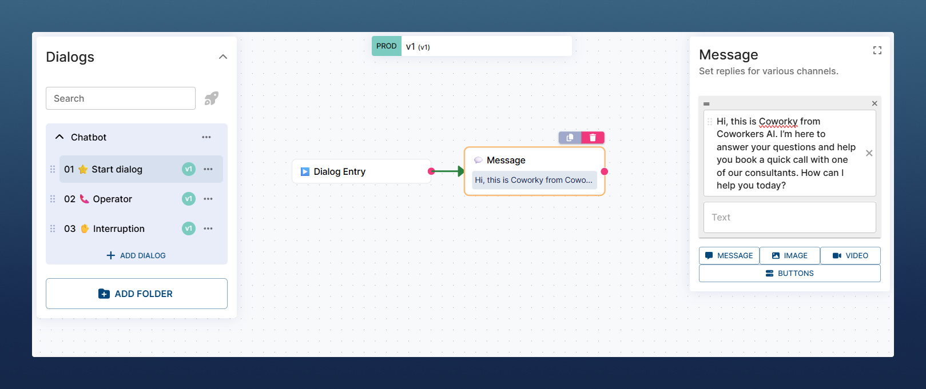Close the message reply block
Screen dimensions: 926x389
[874, 103]
